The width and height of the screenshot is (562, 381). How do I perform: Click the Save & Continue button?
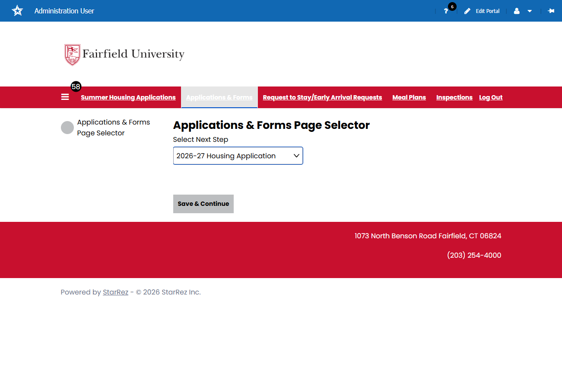(x=203, y=204)
